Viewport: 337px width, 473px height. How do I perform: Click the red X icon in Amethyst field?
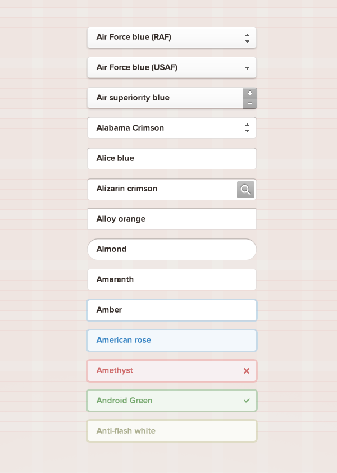pyautogui.click(x=246, y=370)
